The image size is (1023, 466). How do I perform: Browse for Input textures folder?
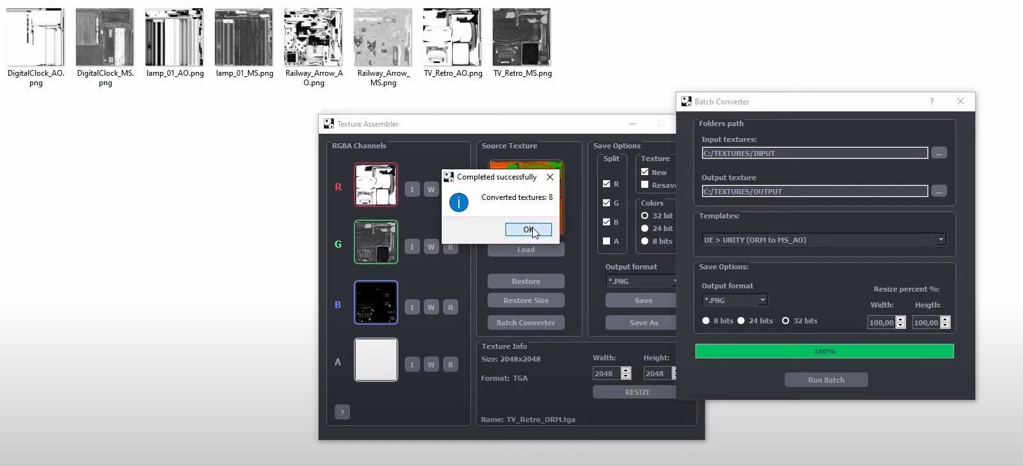tap(939, 153)
